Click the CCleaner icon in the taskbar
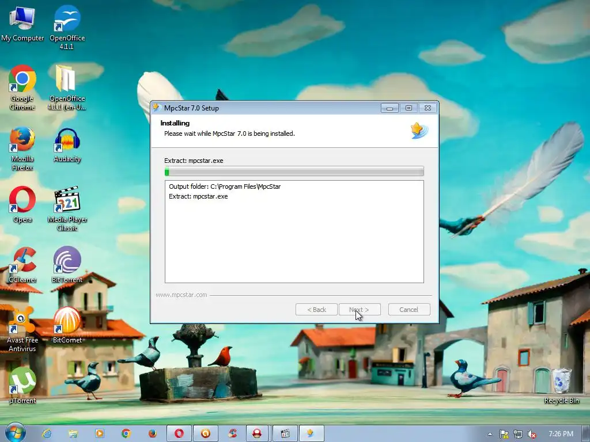 click(x=232, y=434)
